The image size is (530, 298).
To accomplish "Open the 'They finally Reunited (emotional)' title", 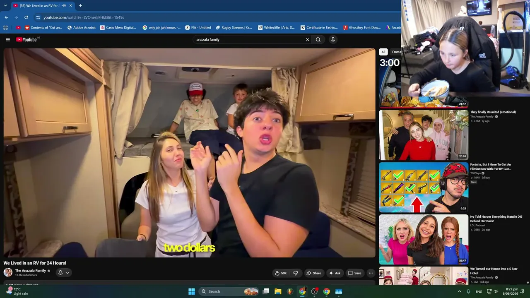I will tap(493, 112).
